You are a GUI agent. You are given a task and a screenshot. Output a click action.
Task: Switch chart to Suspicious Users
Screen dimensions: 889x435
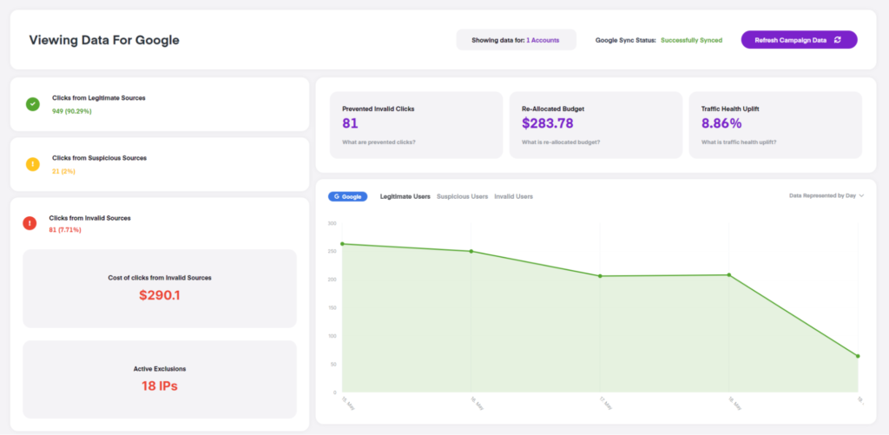tap(462, 197)
